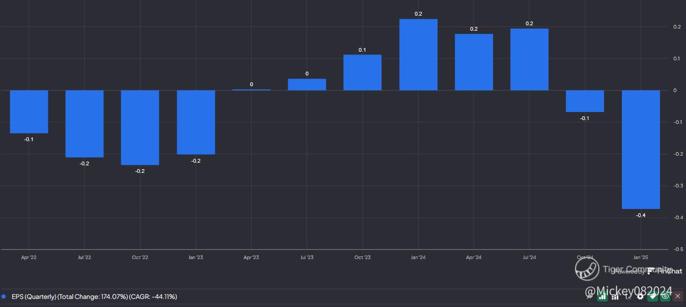Choose the stacked bar chart icon
The image size is (686, 307).
tap(615, 296)
